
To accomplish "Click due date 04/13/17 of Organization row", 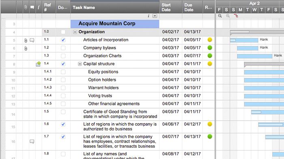I will point(192,32).
